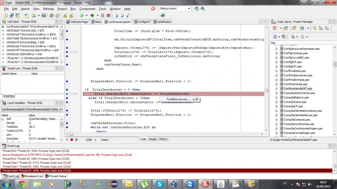Click the Run (green play) toolbar button
This screenshot has height=189, width=337.
[x=81, y=16]
